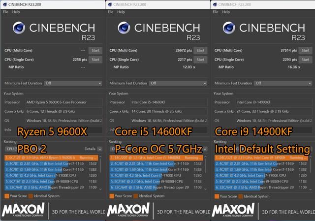Start the Single Core test in the i5-14600KF window
This screenshot has height=221, width=315.
click(200, 59)
